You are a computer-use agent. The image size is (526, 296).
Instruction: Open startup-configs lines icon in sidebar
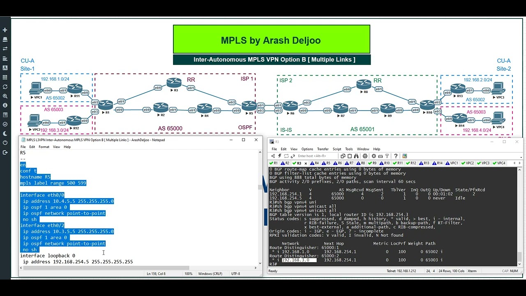[x=5, y=58]
